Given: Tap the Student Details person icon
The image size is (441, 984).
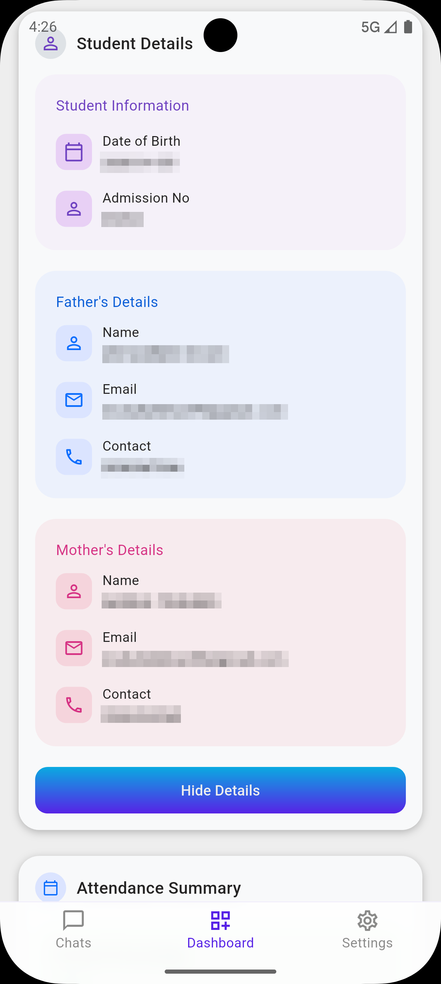Looking at the screenshot, I should 50,43.
